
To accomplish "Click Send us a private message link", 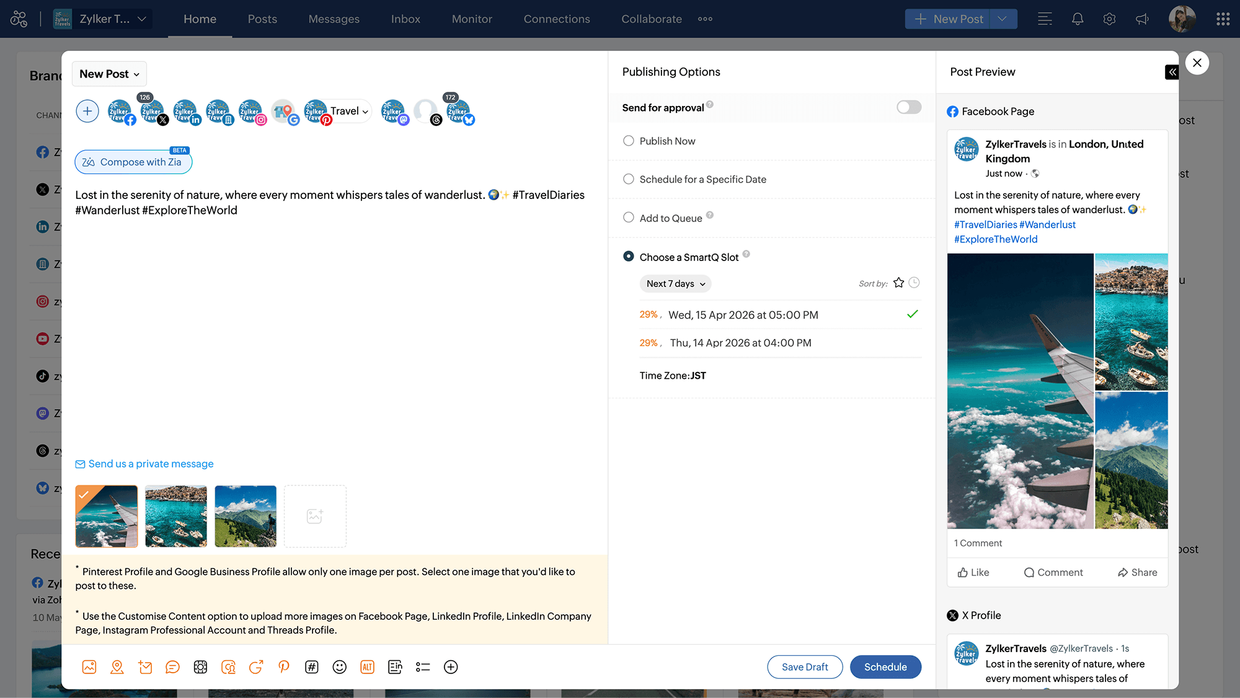I will tap(144, 464).
